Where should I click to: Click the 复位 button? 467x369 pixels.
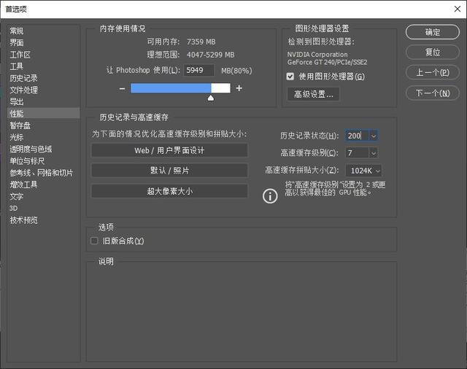click(x=433, y=52)
